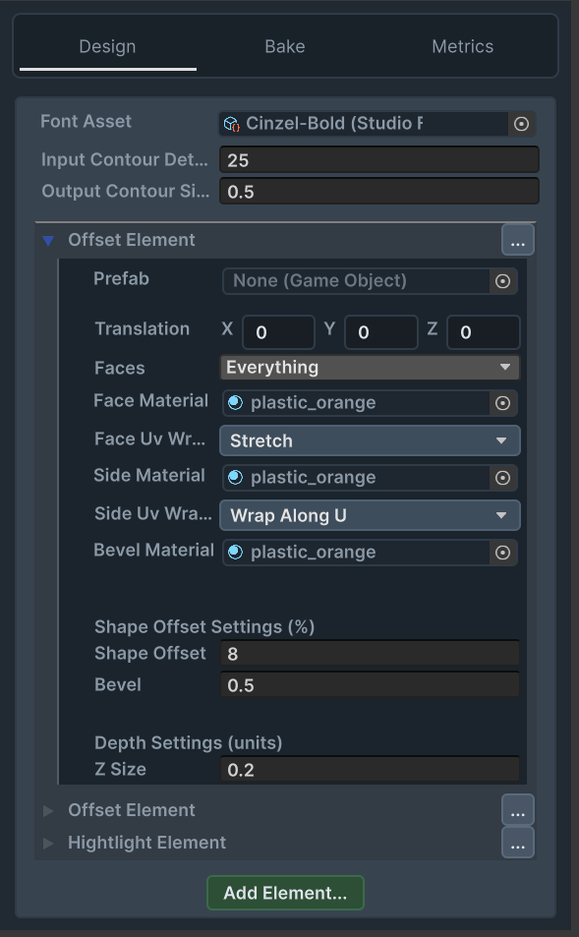Open Side Uv Wrap dropdown Wrap Along U

(x=370, y=515)
